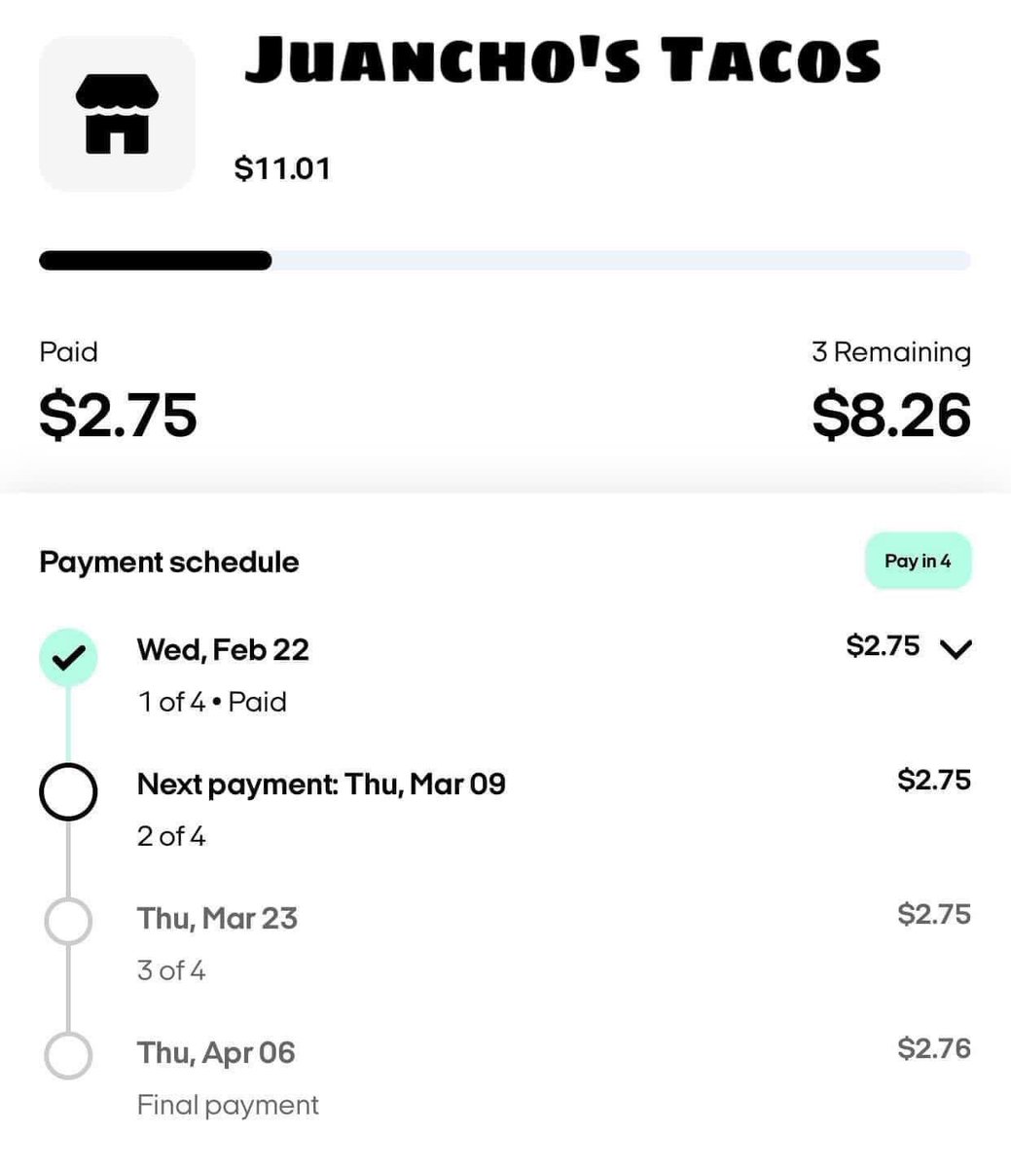1011x1168 pixels.
Task: Click the green checkmark for Feb 22
Action: click(x=68, y=659)
